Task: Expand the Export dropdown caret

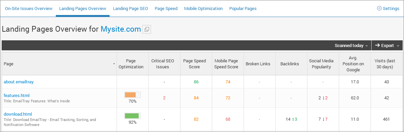Action: [x=398, y=46]
